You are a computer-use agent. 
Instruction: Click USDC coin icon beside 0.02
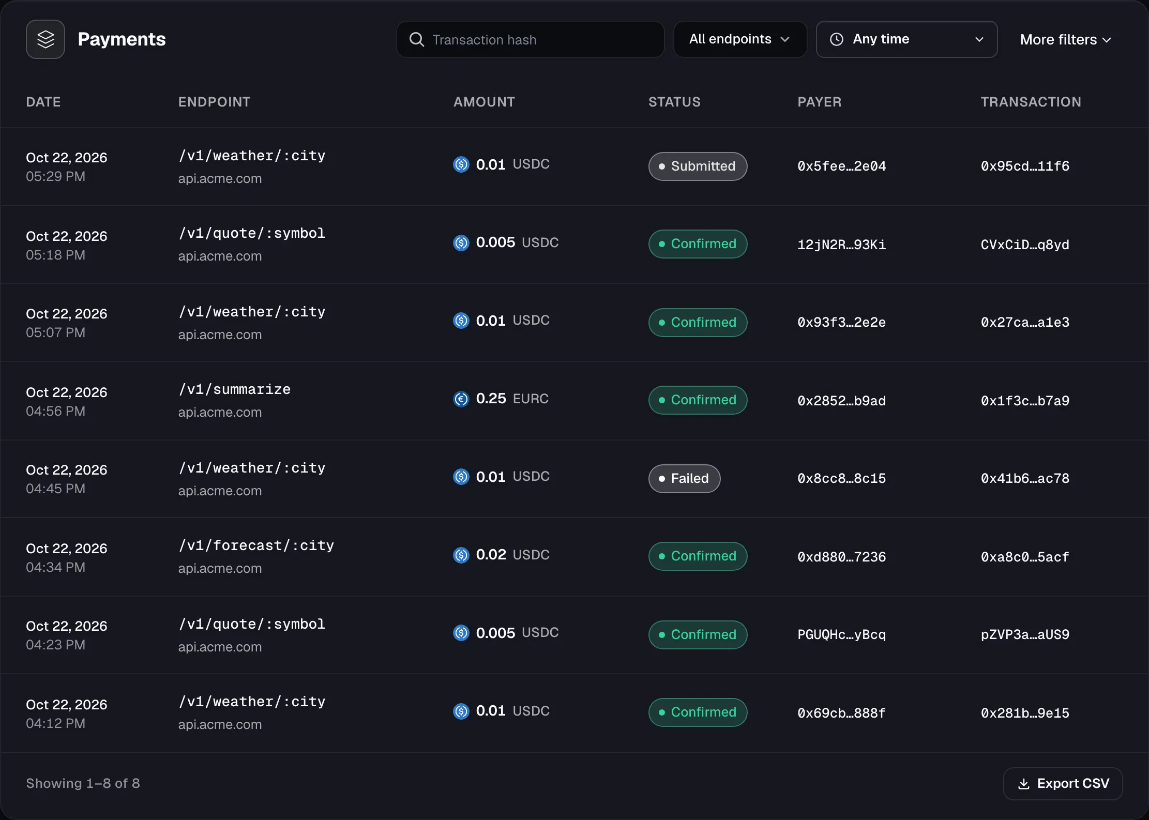[461, 555]
